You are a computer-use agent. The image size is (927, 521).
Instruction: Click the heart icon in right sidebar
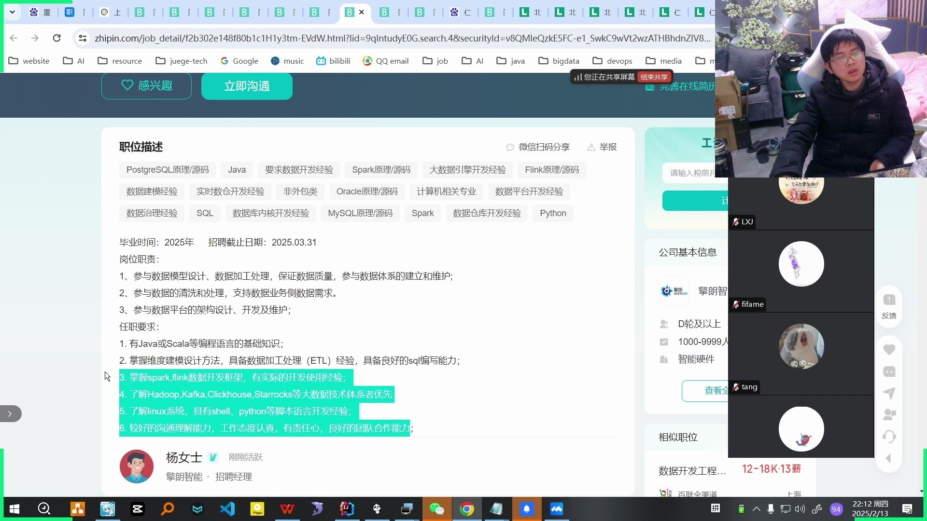pos(889,349)
